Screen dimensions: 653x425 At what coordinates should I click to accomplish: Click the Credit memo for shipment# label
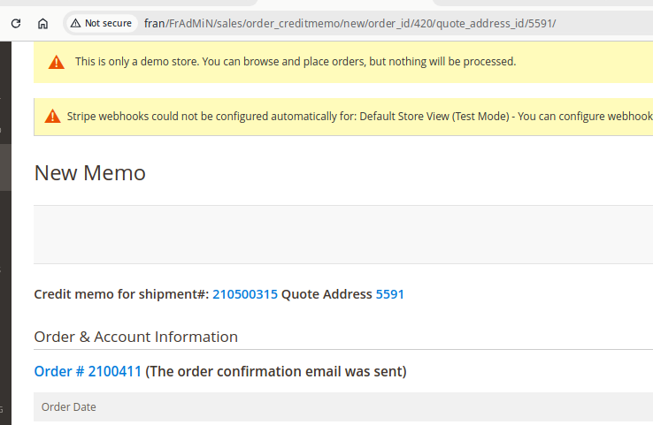tap(121, 294)
